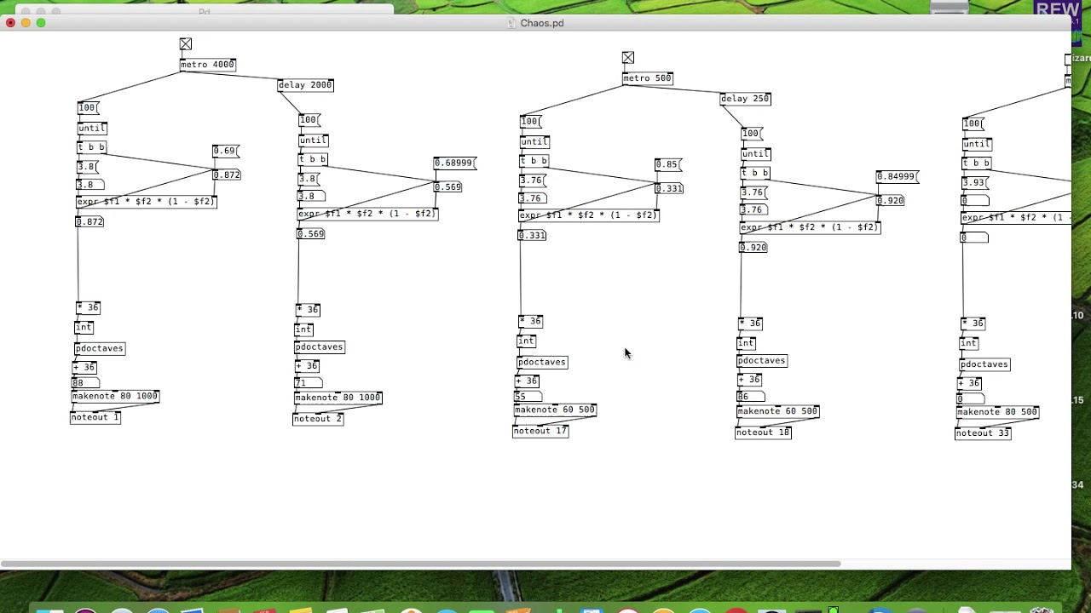This screenshot has width=1091, height=613.
Task: Click the Chaos.pd window title
Action: (542, 23)
